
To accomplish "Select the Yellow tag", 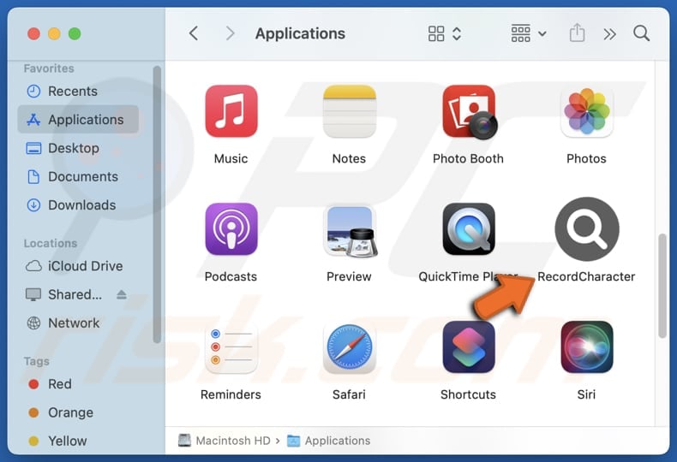I will (78, 441).
